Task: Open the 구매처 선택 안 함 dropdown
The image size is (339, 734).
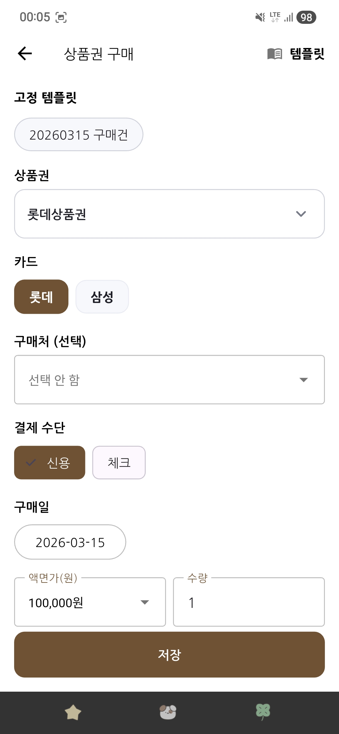Action: tap(169, 380)
